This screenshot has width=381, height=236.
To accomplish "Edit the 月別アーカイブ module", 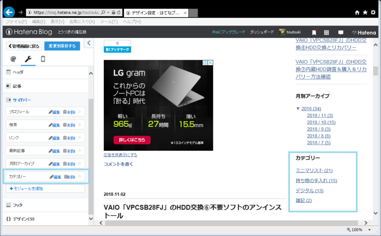I will pos(54,164).
